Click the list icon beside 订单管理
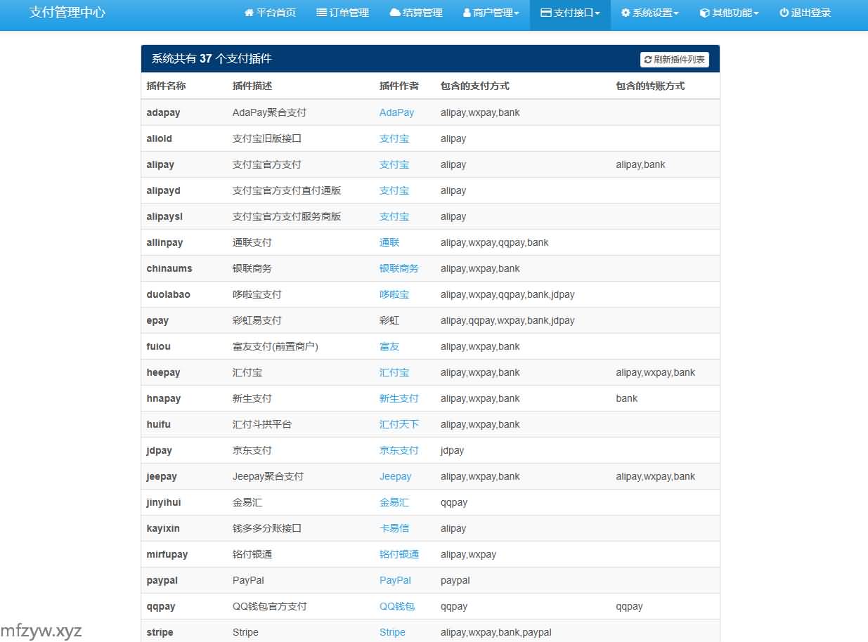 coord(321,13)
